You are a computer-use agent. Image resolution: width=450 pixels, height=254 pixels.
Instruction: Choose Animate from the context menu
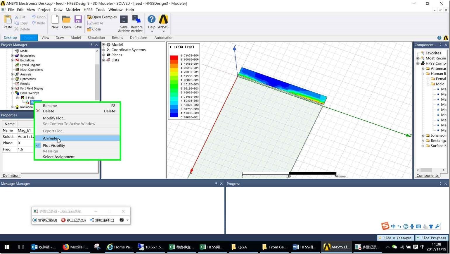51,138
